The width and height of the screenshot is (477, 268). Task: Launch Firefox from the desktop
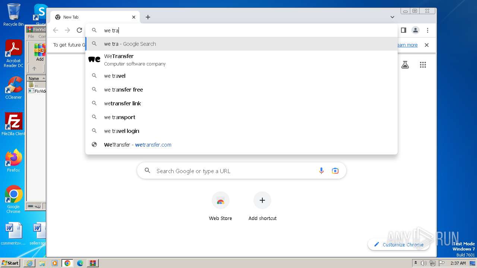coord(13,160)
